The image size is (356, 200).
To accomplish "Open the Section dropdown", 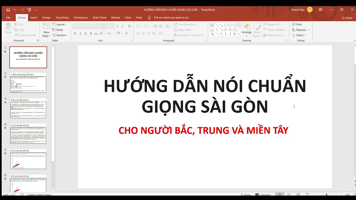I will (60, 35).
